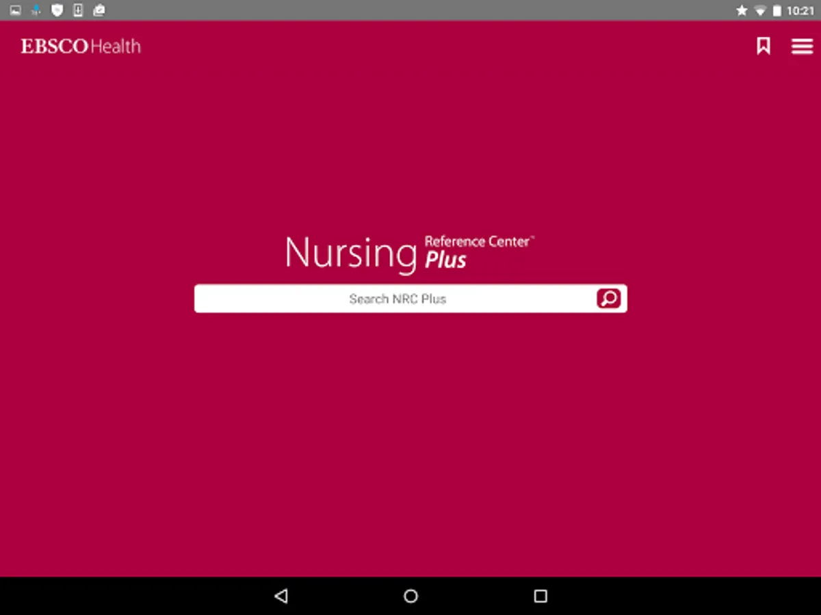The image size is (821, 615).
Task: Tap the Wi-Fi status icon
Action: click(x=760, y=10)
